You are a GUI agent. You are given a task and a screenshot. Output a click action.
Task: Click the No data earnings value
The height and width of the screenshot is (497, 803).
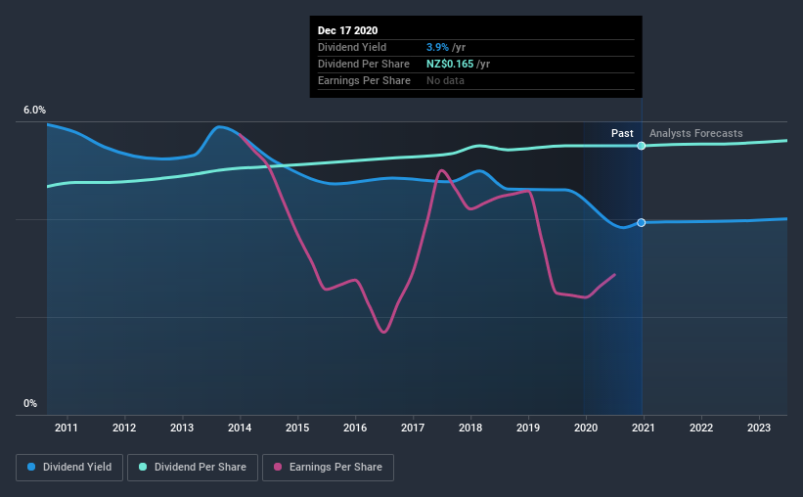pos(446,80)
